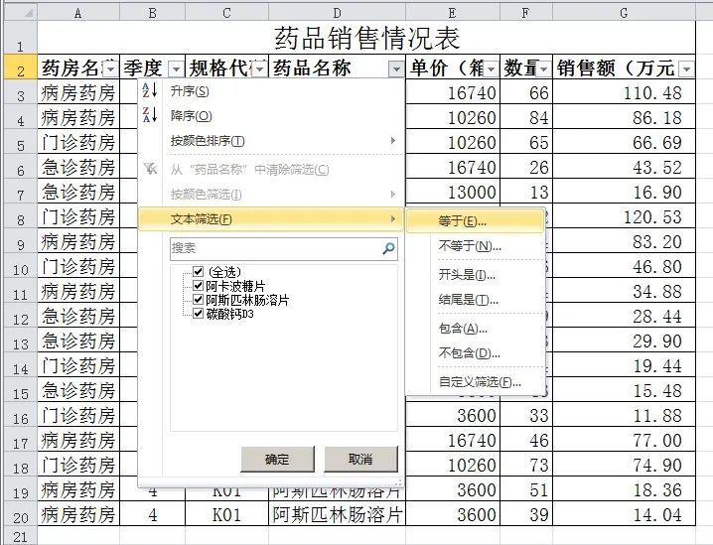
Task: Select row 20 header
Action: pos(21,514)
